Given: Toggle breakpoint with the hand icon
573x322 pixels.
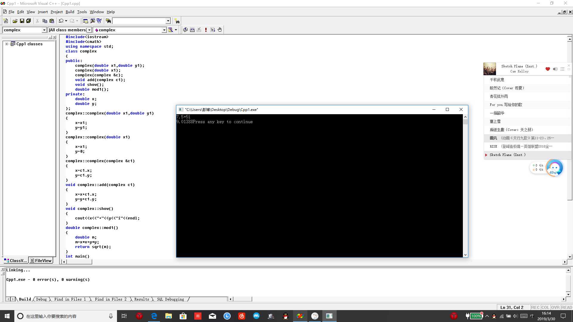Looking at the screenshot, I should [x=220, y=30].
